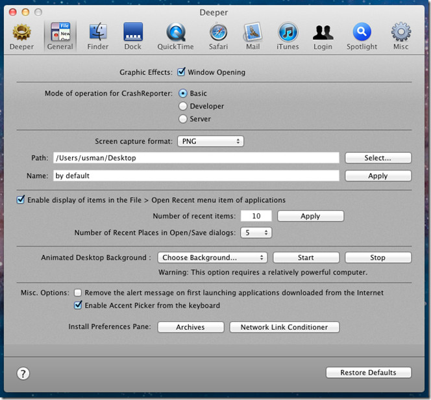Click the 'Install Preferences Pane:' label
Viewport: 431px width, 400px height.
coord(110,327)
